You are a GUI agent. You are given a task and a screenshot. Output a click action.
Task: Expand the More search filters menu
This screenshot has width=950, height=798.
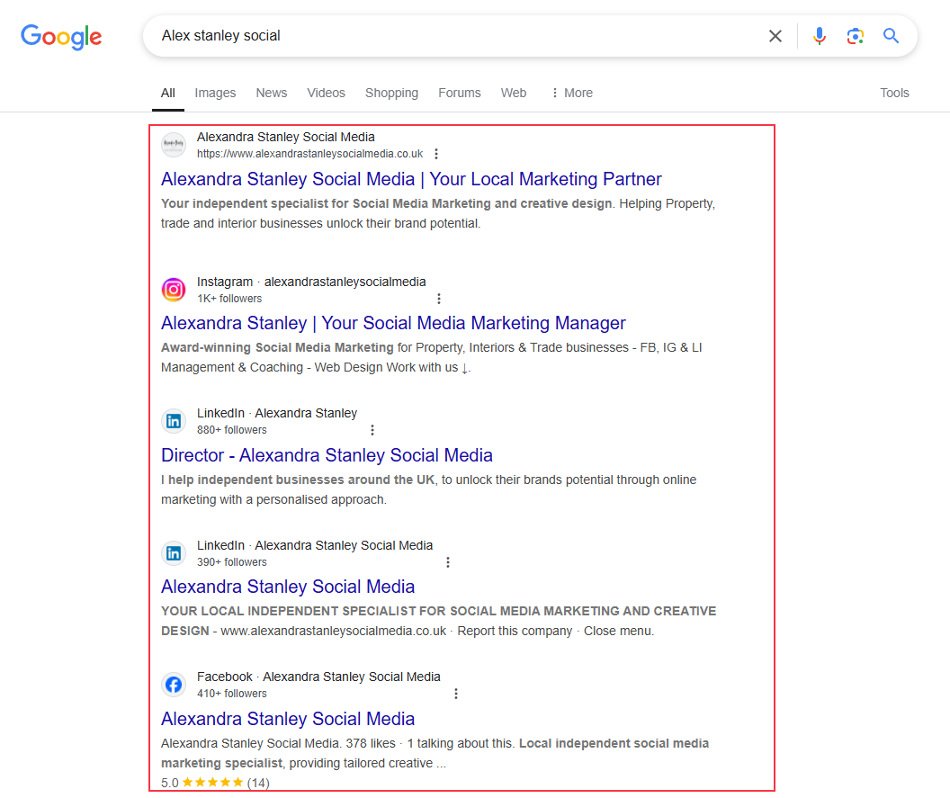pyautogui.click(x=571, y=93)
